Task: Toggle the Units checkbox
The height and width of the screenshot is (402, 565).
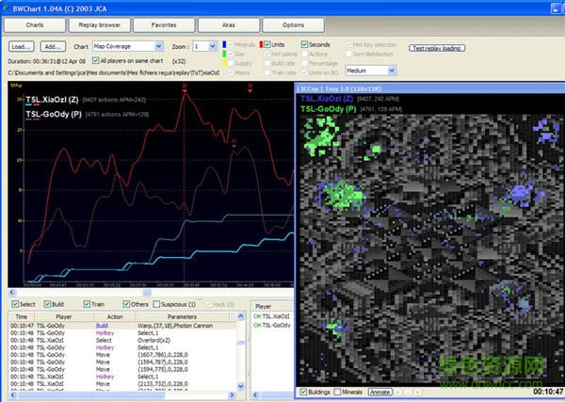Action: [266, 44]
